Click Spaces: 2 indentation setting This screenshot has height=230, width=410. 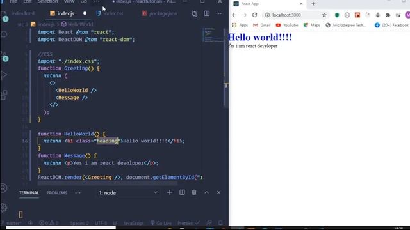(x=79, y=223)
